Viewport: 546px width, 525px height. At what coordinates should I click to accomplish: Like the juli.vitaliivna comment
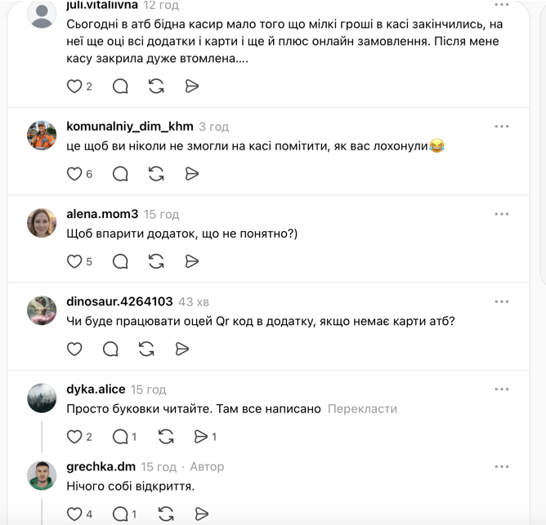coord(74,86)
